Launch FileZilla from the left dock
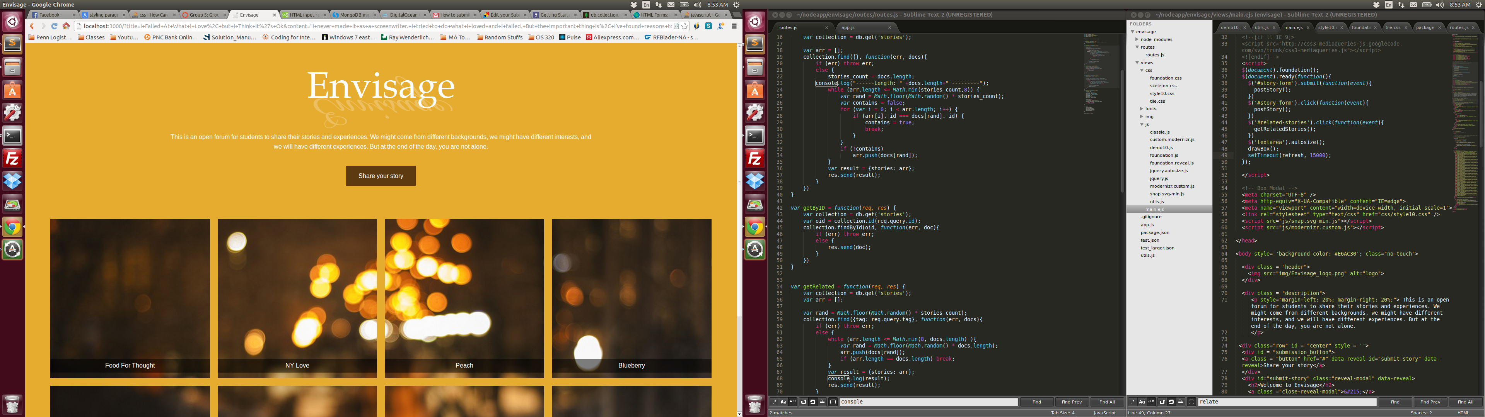1485x417 pixels. click(12, 158)
